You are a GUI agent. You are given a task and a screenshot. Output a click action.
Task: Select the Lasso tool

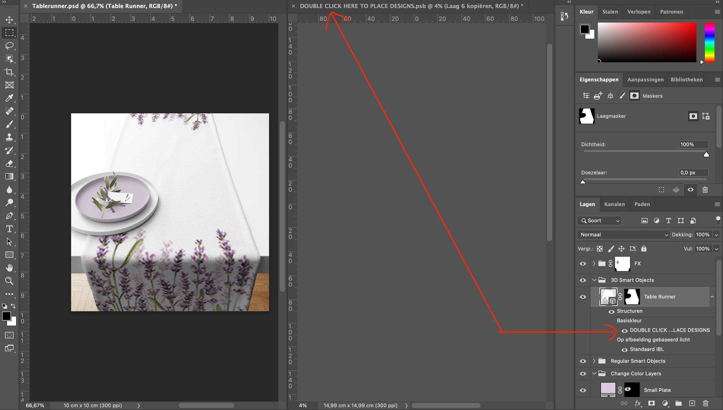(x=9, y=46)
